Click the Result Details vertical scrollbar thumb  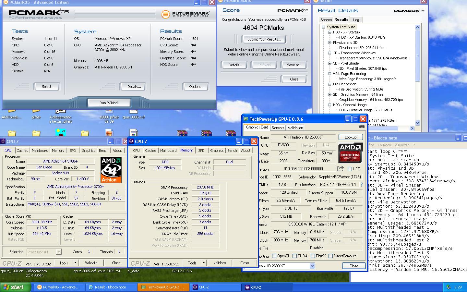pyautogui.click(x=417, y=56)
